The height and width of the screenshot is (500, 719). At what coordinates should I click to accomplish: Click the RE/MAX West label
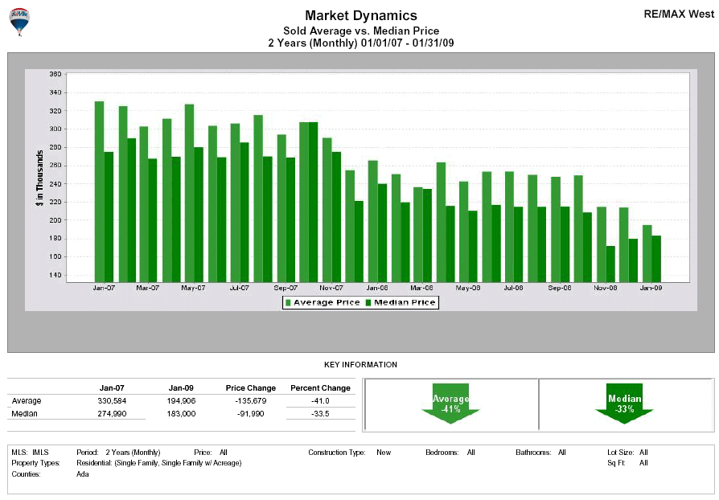click(679, 14)
